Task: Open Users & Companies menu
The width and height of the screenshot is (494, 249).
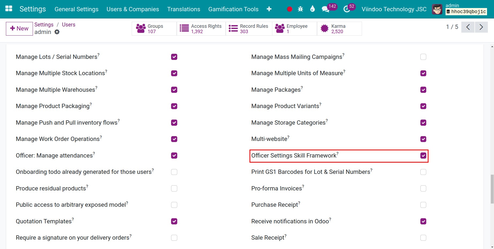Action: (133, 9)
